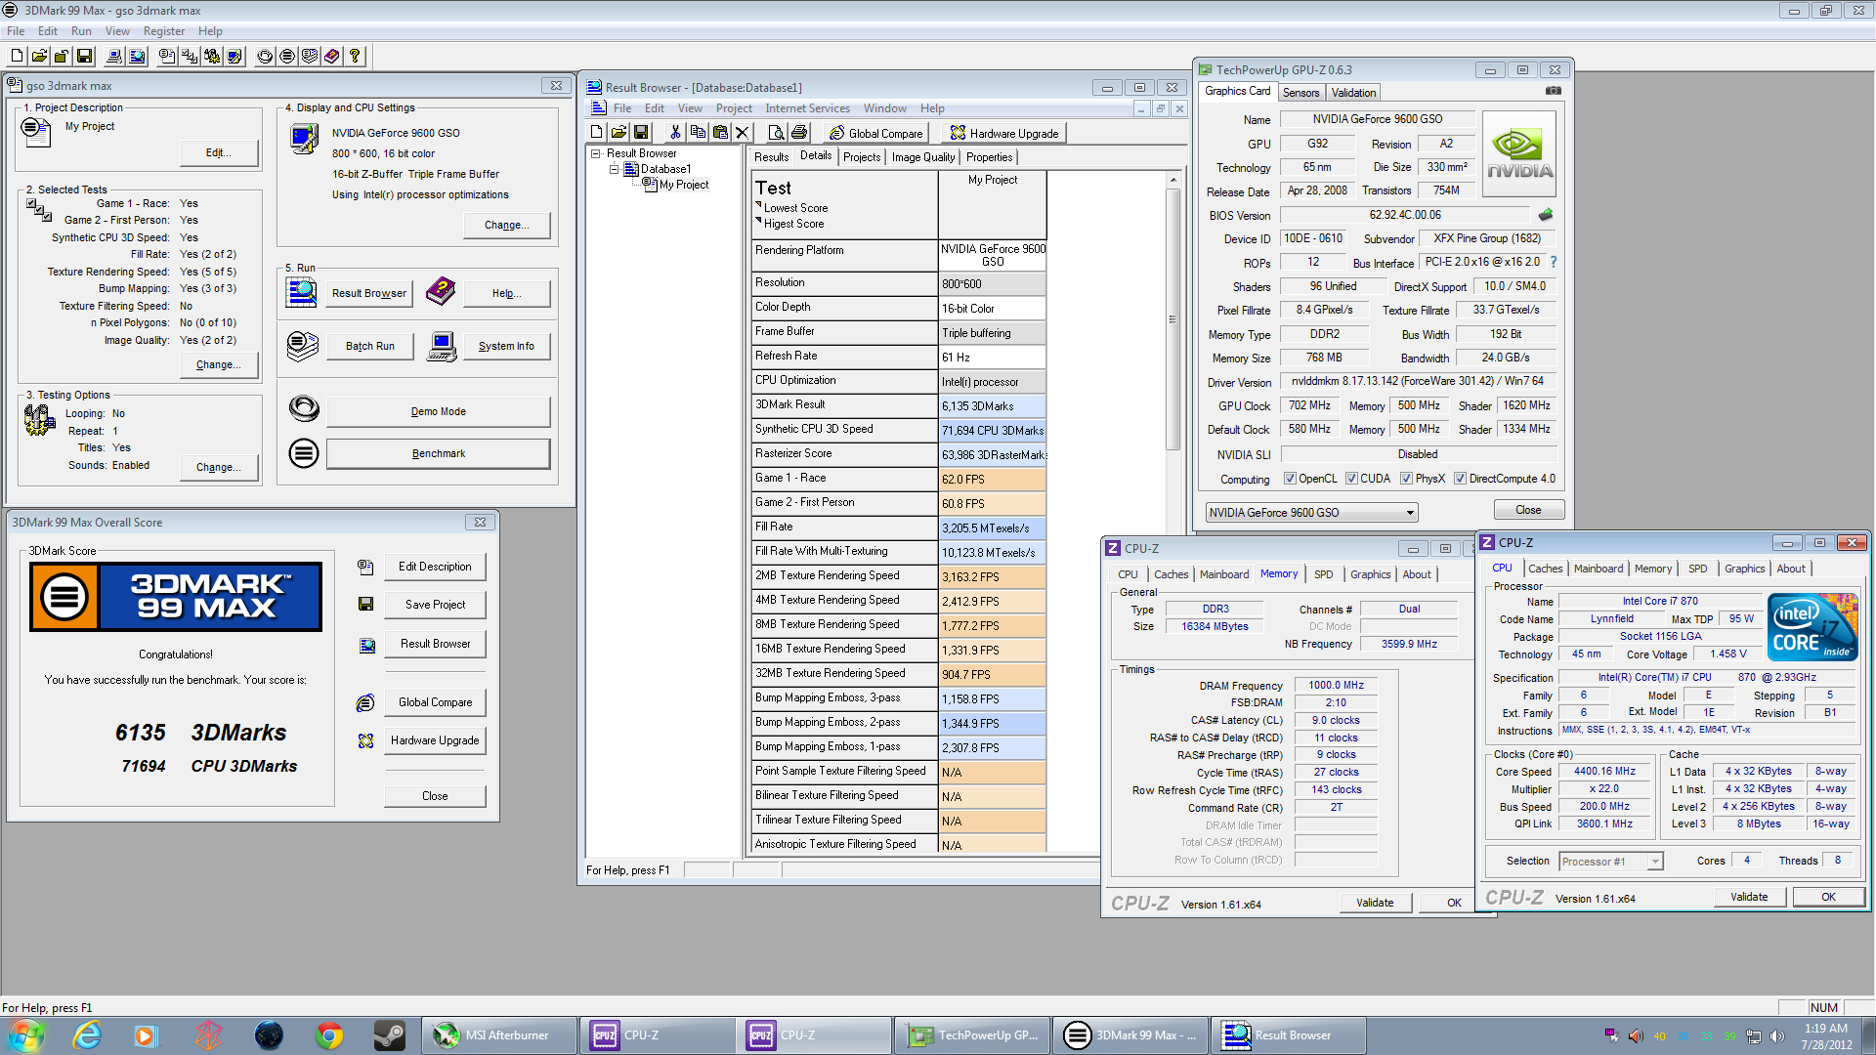Screen dimensions: 1876x1055
Task: Click the System Info computer icon in 3DMark toolbar
Action: (x=114, y=57)
